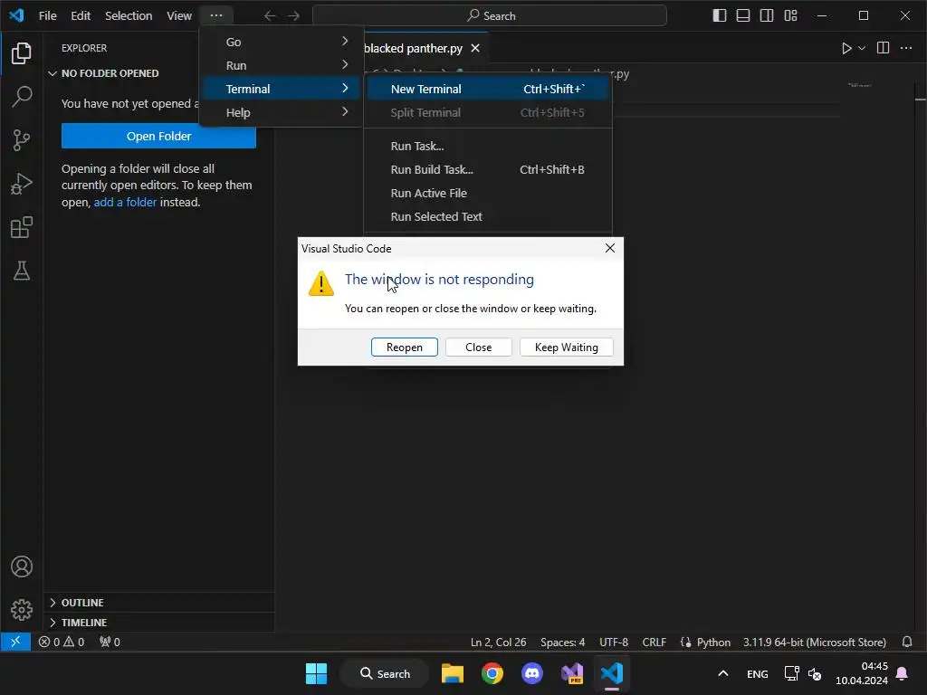Expand the Go submenu
This screenshot has height=695, width=927.
click(x=281, y=42)
